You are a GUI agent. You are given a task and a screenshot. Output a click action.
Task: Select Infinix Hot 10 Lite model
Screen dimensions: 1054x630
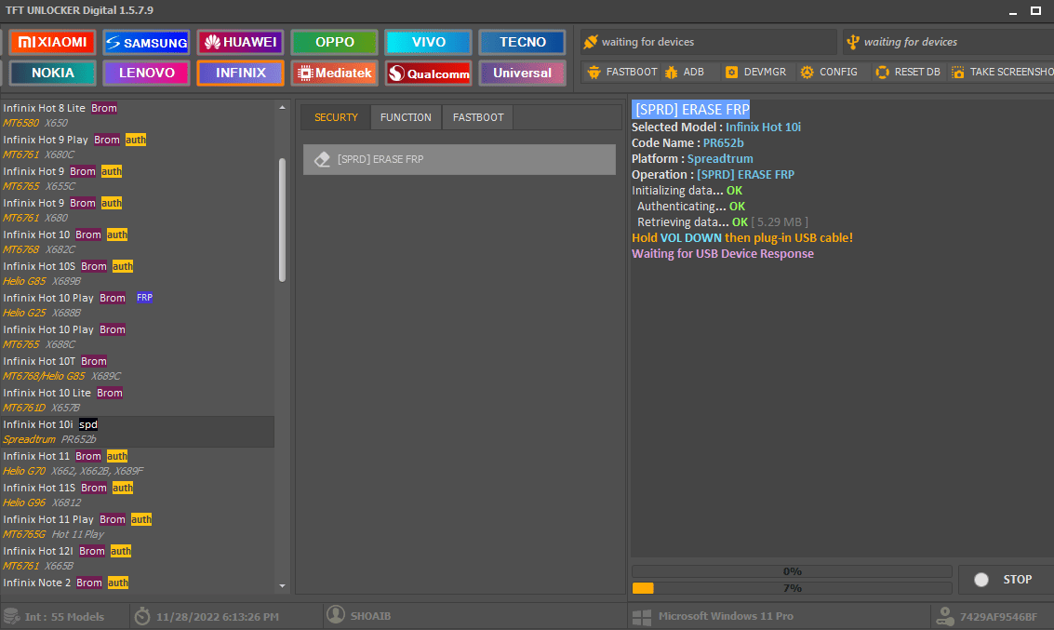137,399
